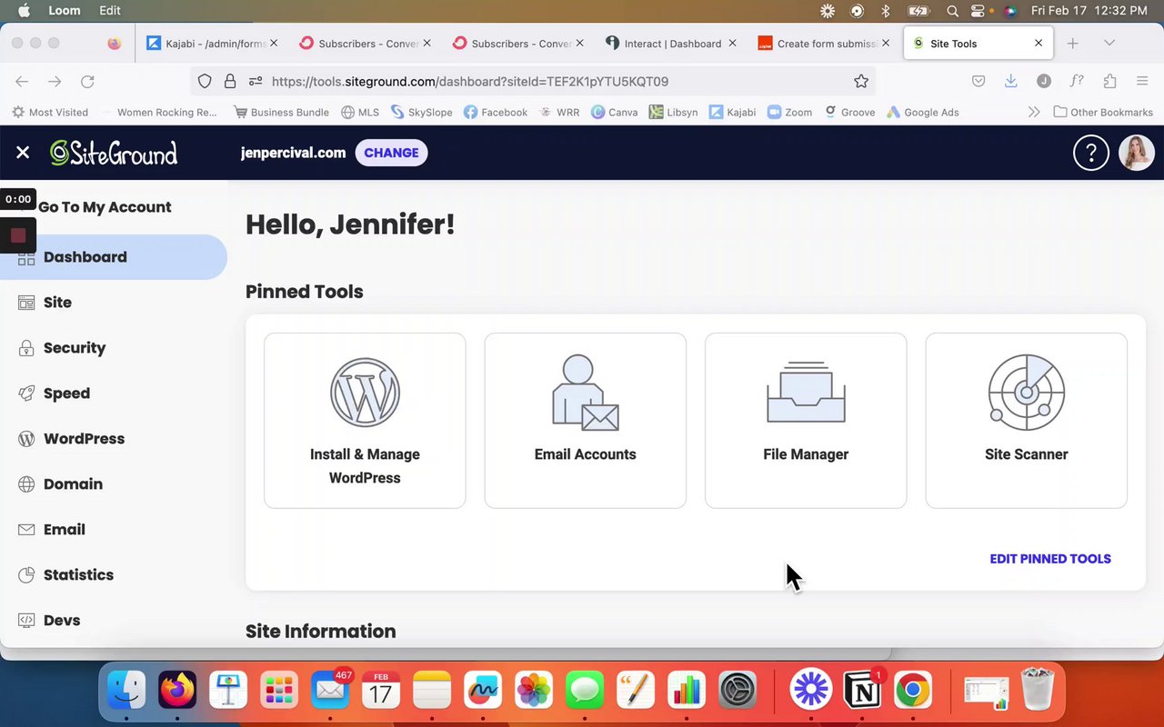Open the Email Accounts pinned tool
Image resolution: width=1164 pixels, height=727 pixels.
(586, 421)
